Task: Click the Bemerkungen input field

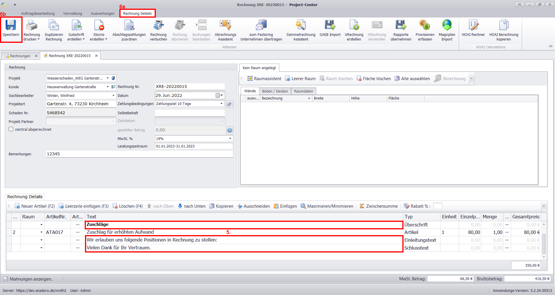Action: [x=139, y=154]
